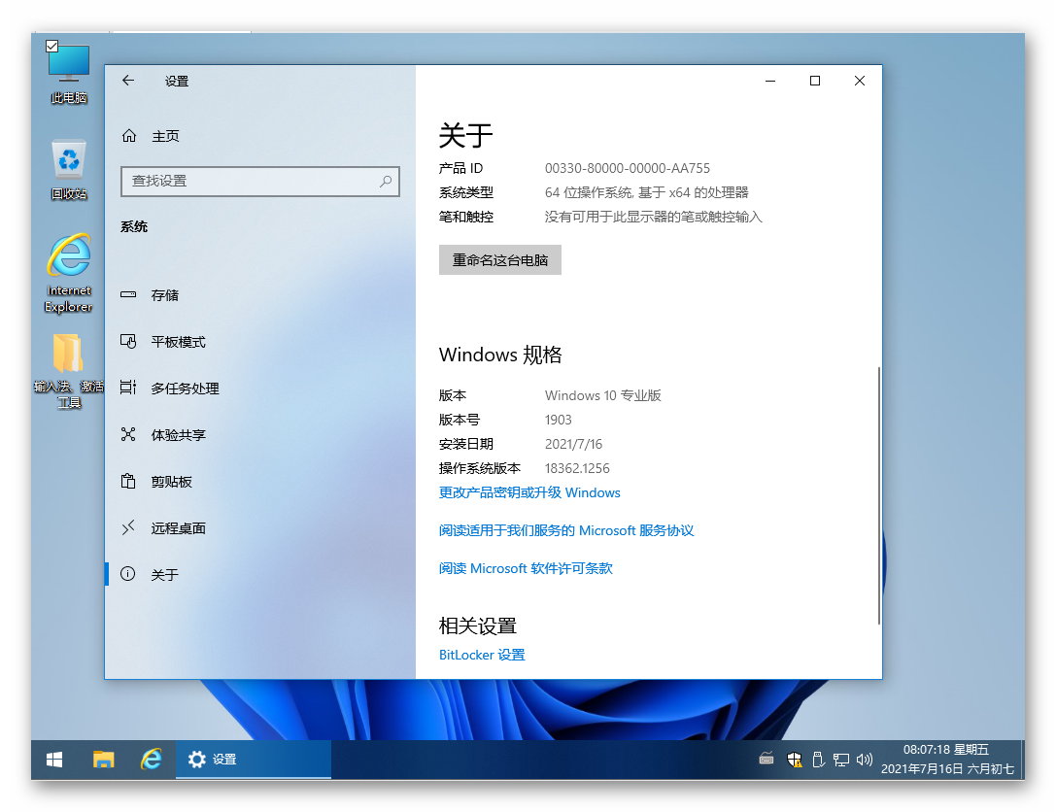Open the Windows Start button
This screenshot has width=1056, height=812.
pyautogui.click(x=54, y=760)
